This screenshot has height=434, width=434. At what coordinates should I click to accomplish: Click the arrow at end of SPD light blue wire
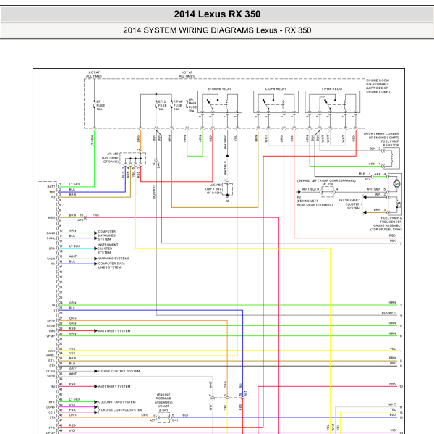tap(95, 249)
